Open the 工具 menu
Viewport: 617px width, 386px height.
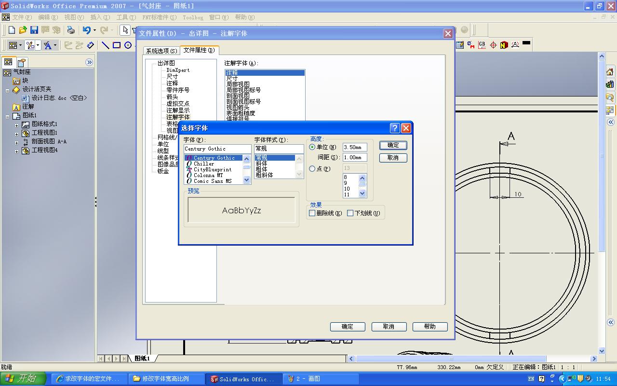point(126,17)
